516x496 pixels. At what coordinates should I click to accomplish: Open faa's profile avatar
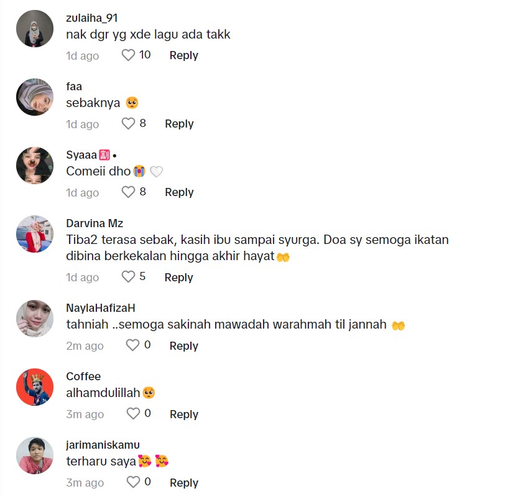point(35,97)
